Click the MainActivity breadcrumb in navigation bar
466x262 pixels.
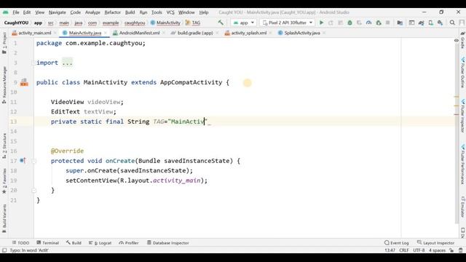coord(165,23)
